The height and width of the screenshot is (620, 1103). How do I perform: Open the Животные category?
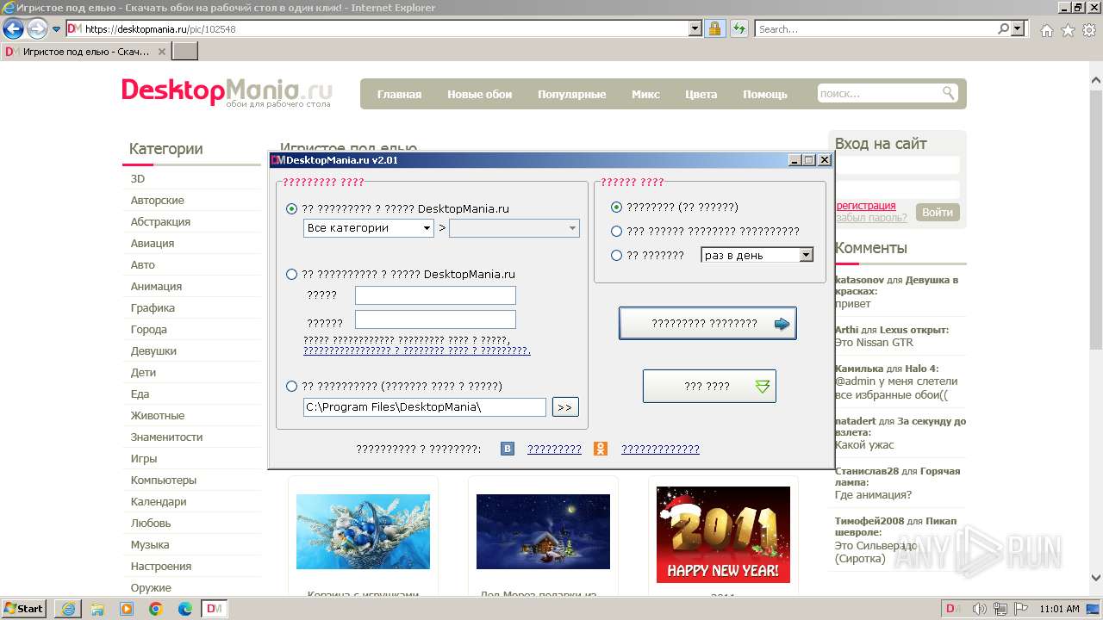point(158,415)
